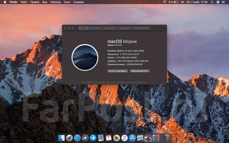This screenshot has width=229, height=143.
Task: Click the date and time Сб, 7 нояб. 17:39
Action: (197, 2)
